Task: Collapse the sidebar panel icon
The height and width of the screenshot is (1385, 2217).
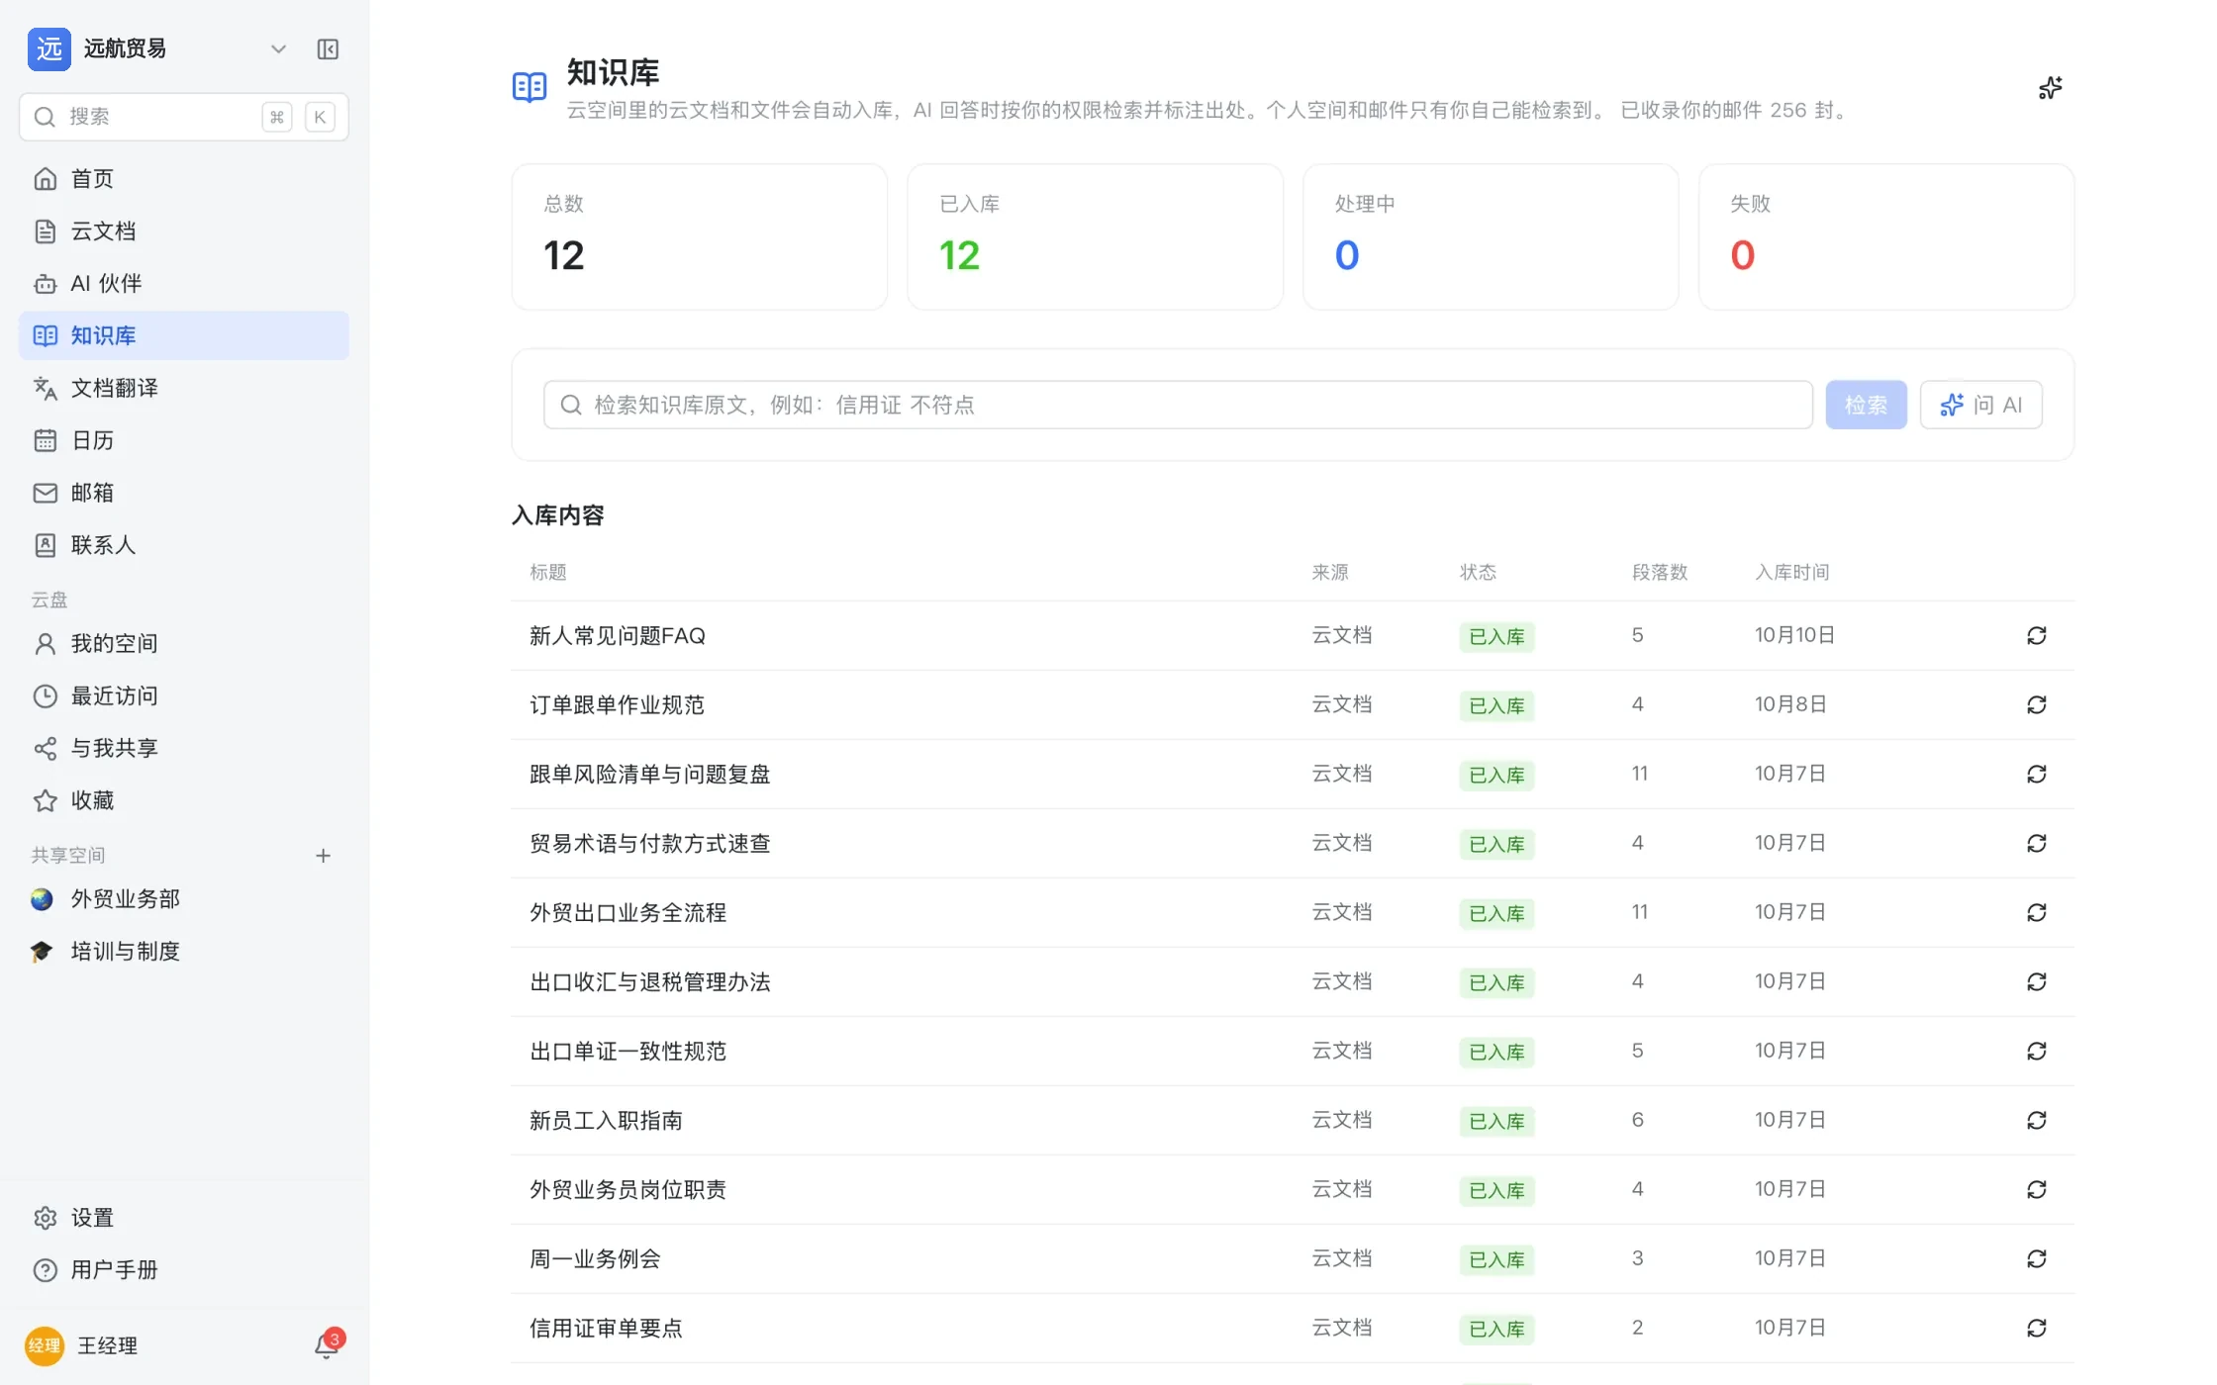Action: pyautogui.click(x=328, y=49)
